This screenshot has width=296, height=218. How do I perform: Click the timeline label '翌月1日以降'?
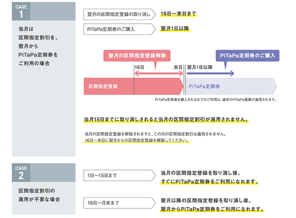[200, 67]
